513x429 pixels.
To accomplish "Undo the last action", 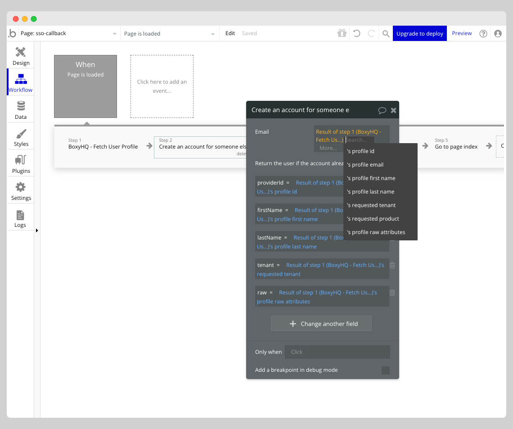I will click(356, 33).
